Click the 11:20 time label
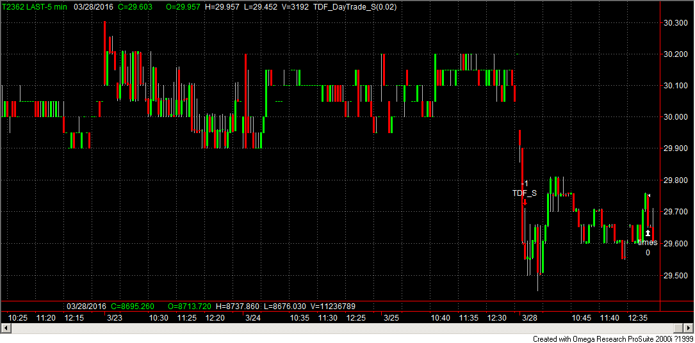695x343 pixels. (x=45, y=318)
